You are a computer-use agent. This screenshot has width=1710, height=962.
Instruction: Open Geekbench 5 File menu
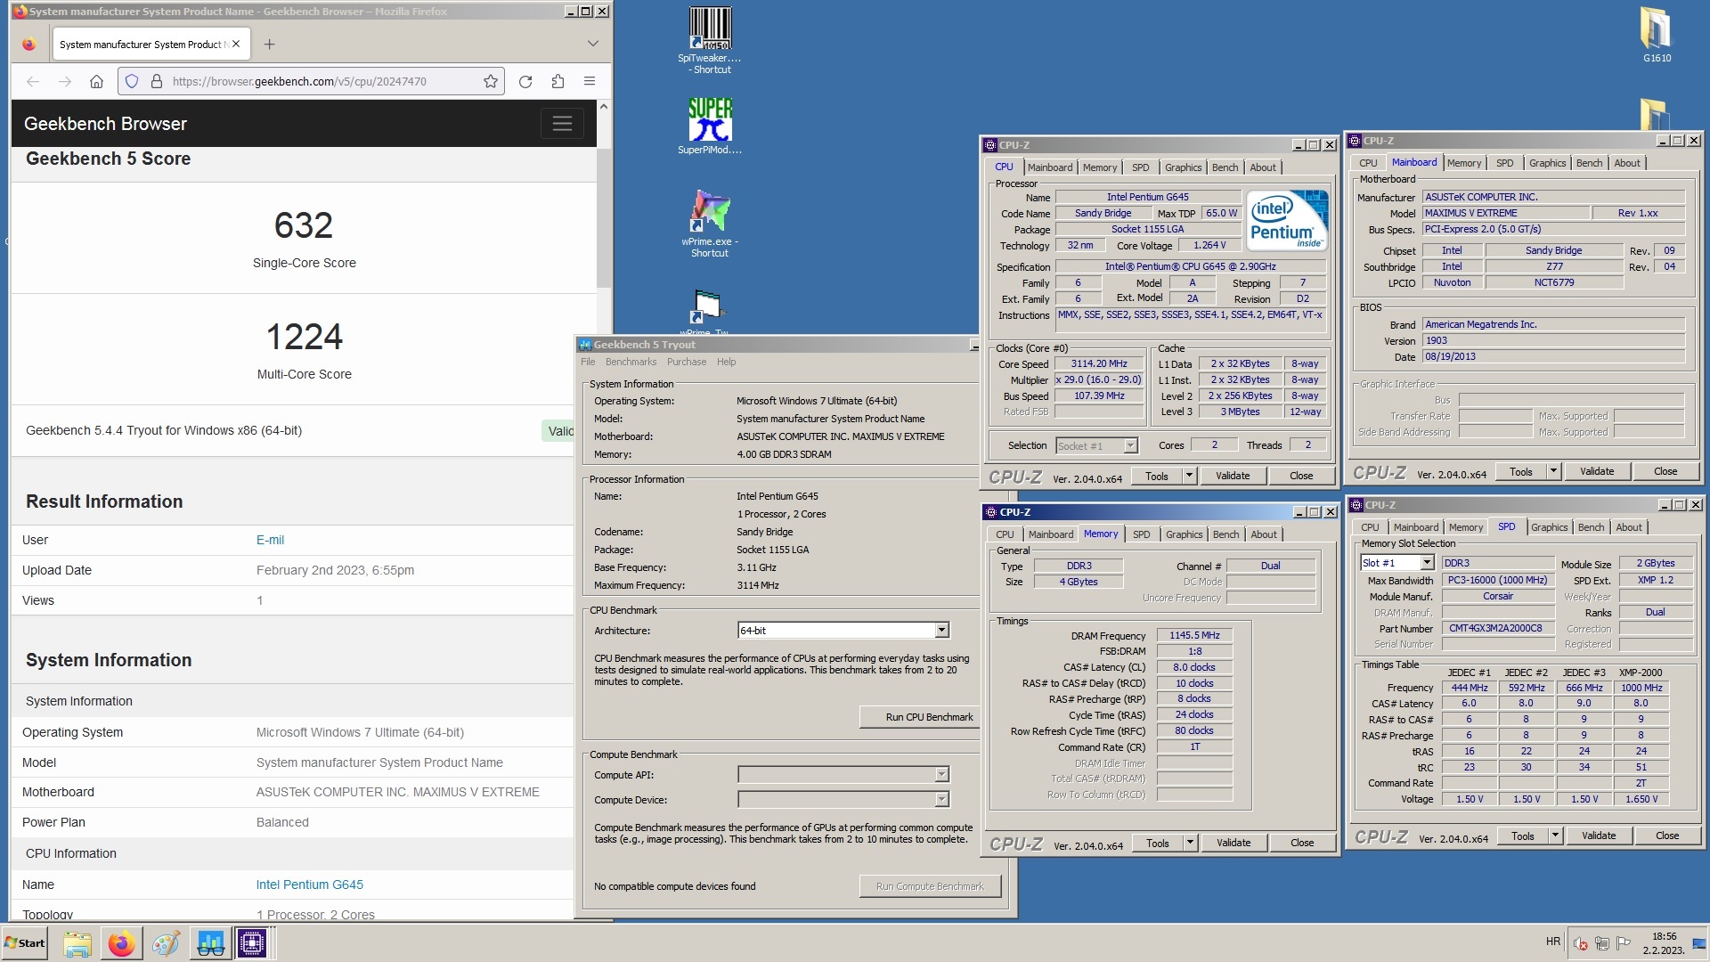588,362
